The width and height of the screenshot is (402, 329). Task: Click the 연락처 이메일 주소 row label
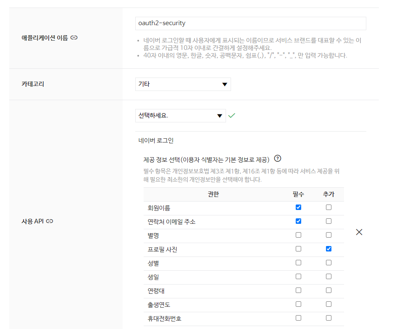[x=171, y=222]
